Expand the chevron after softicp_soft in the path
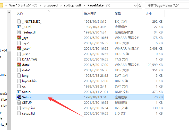The height and width of the screenshot is (130, 189). pos(84,5)
